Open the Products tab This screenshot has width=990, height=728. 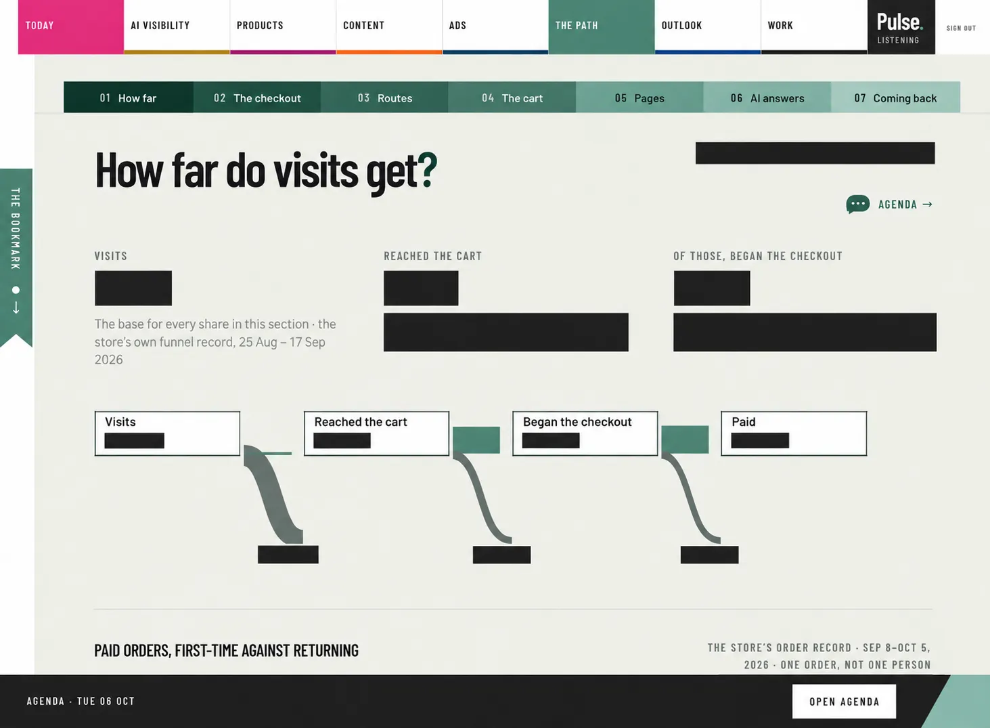click(283, 26)
